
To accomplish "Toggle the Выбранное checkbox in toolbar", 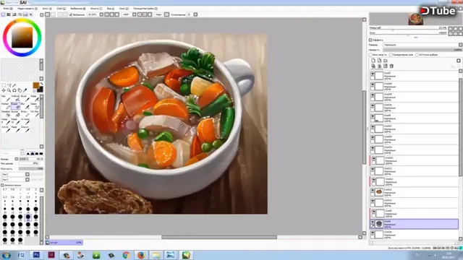I will coord(71,14).
